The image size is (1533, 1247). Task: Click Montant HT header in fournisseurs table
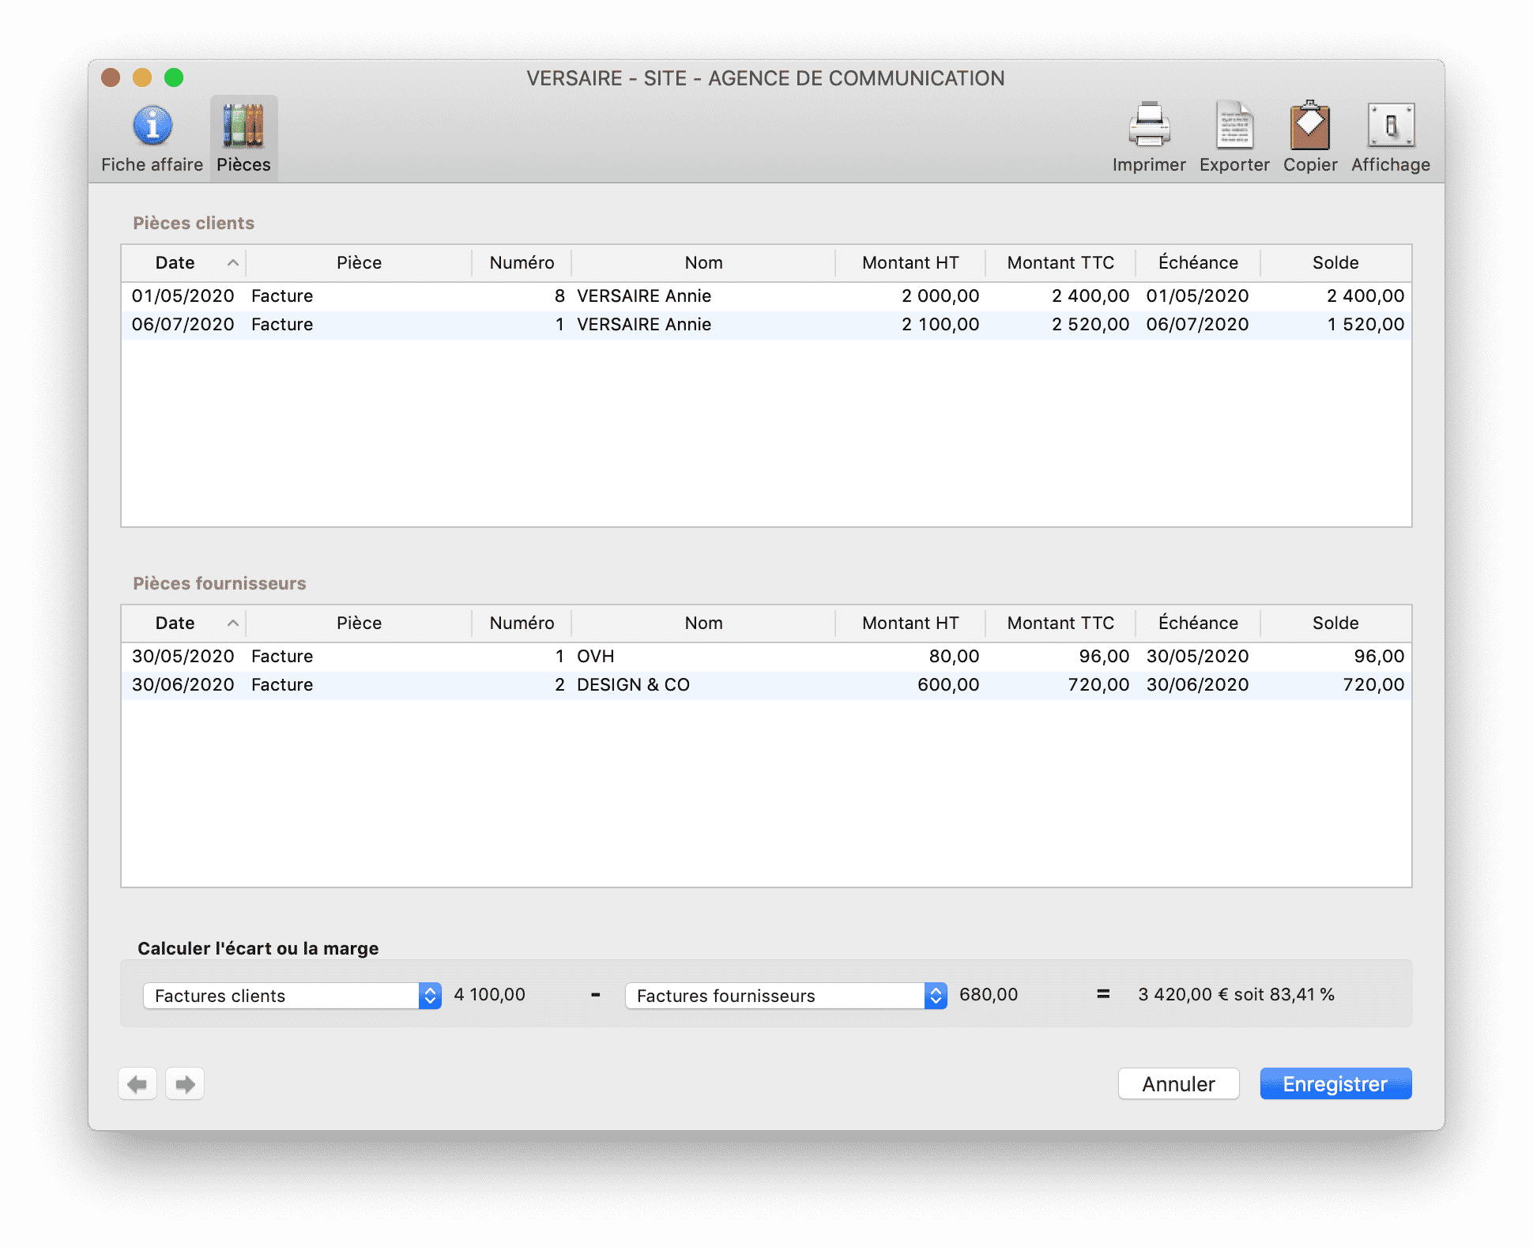[910, 623]
